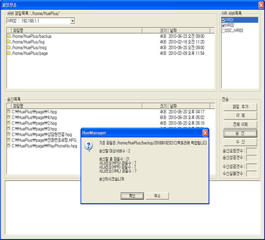This screenshot has height=240, width=265.
Task: Click the 전체 삭제 button
Action: click(x=240, y=125)
